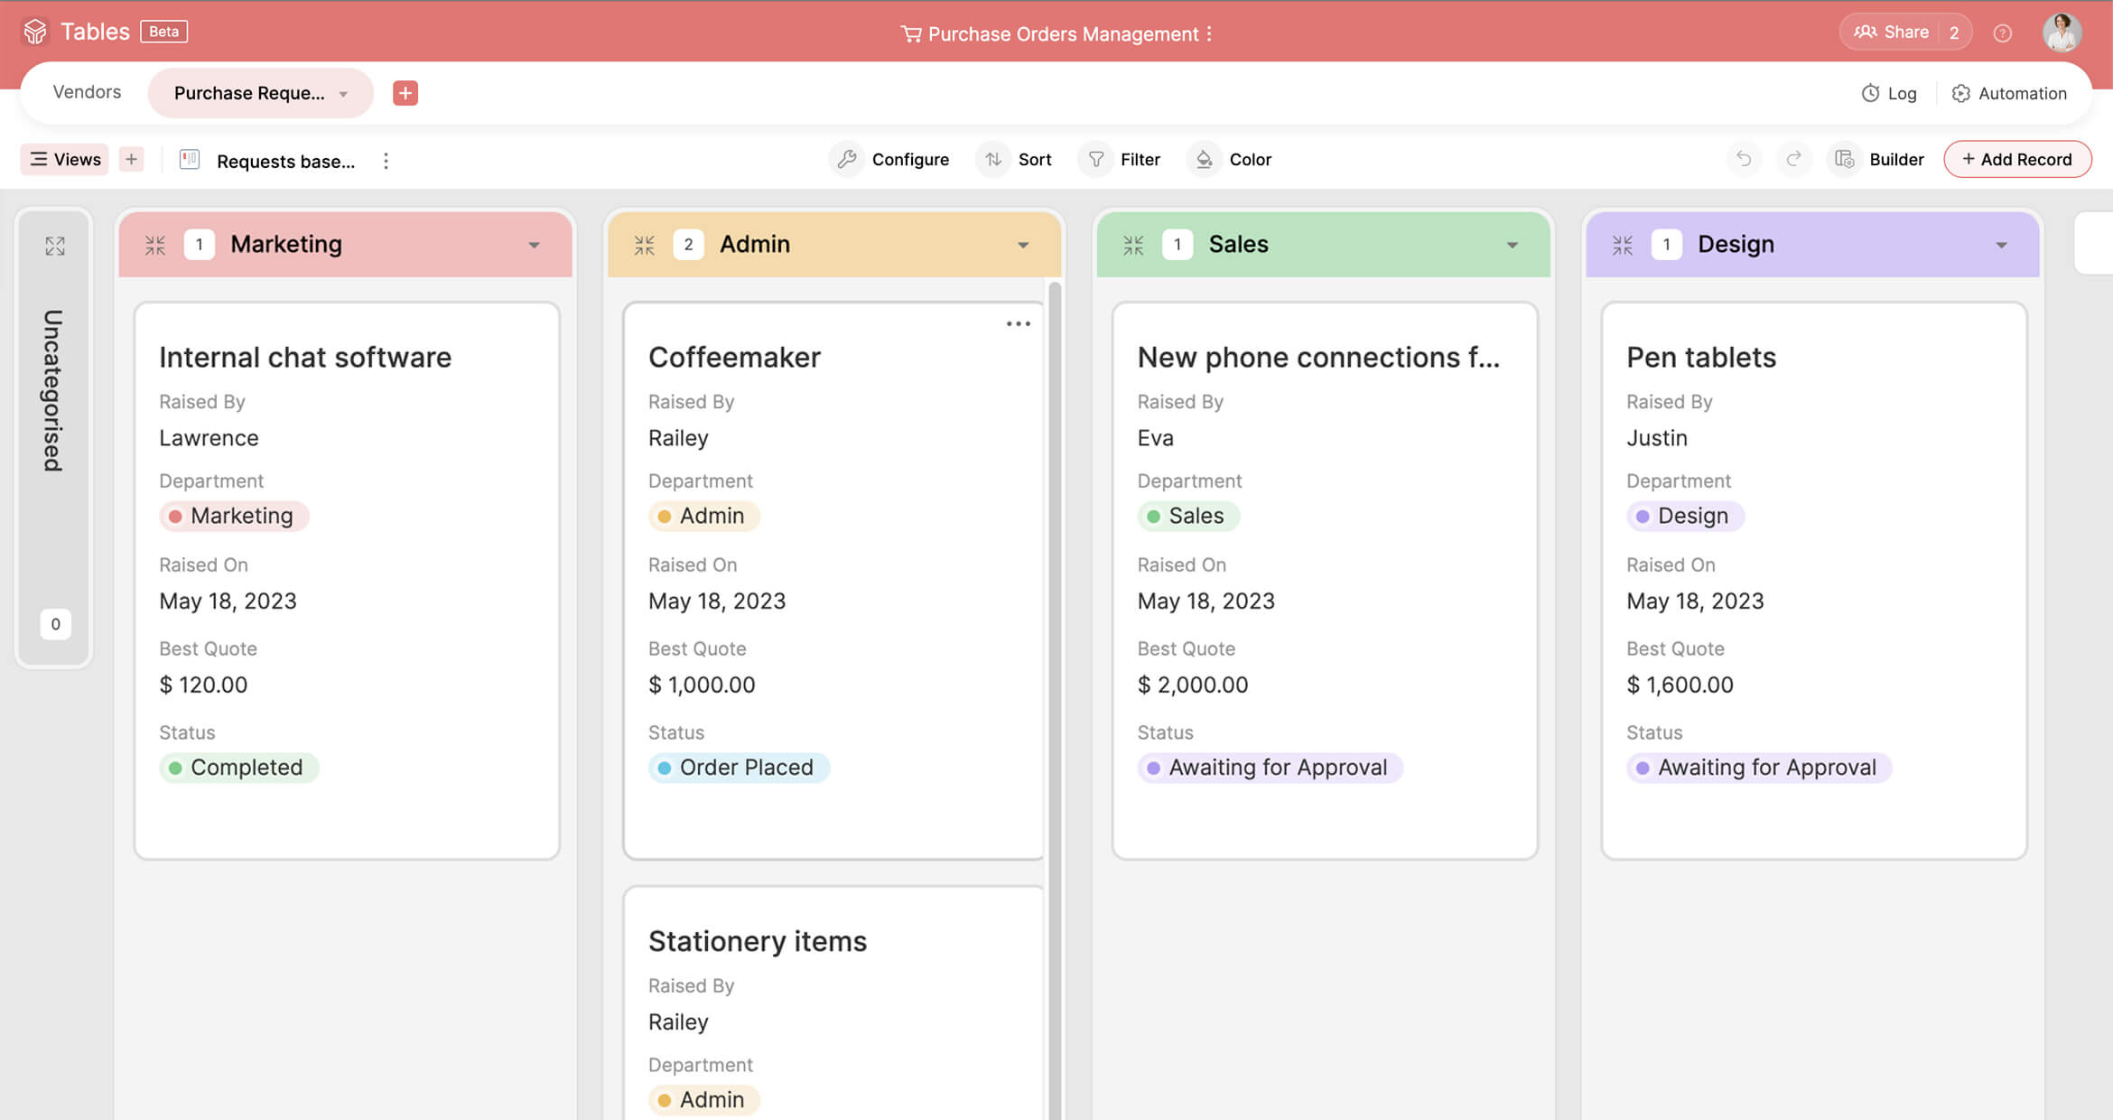Click the undo arrow icon
Image resolution: width=2113 pixels, height=1120 pixels.
point(1744,159)
